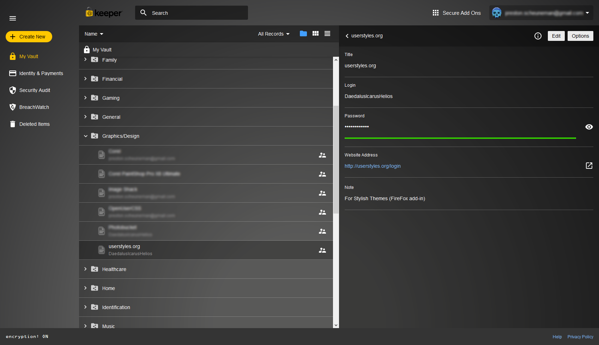Open the Secure Add Ons grid icon

coord(436,13)
